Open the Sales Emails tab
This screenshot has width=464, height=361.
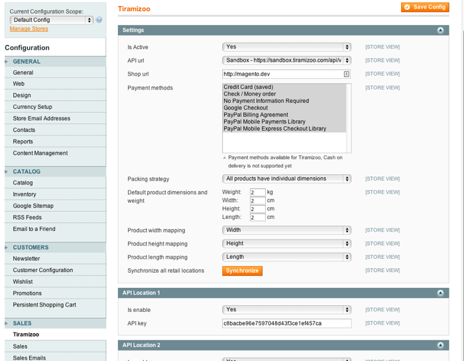[x=55, y=358]
